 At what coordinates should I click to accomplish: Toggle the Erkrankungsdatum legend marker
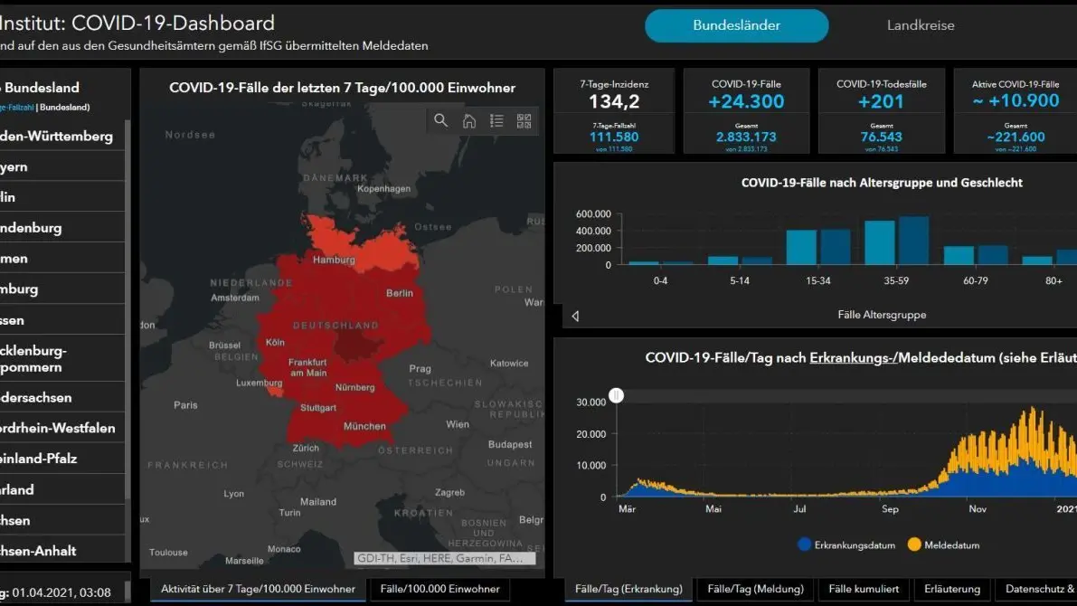pyautogui.click(x=804, y=544)
